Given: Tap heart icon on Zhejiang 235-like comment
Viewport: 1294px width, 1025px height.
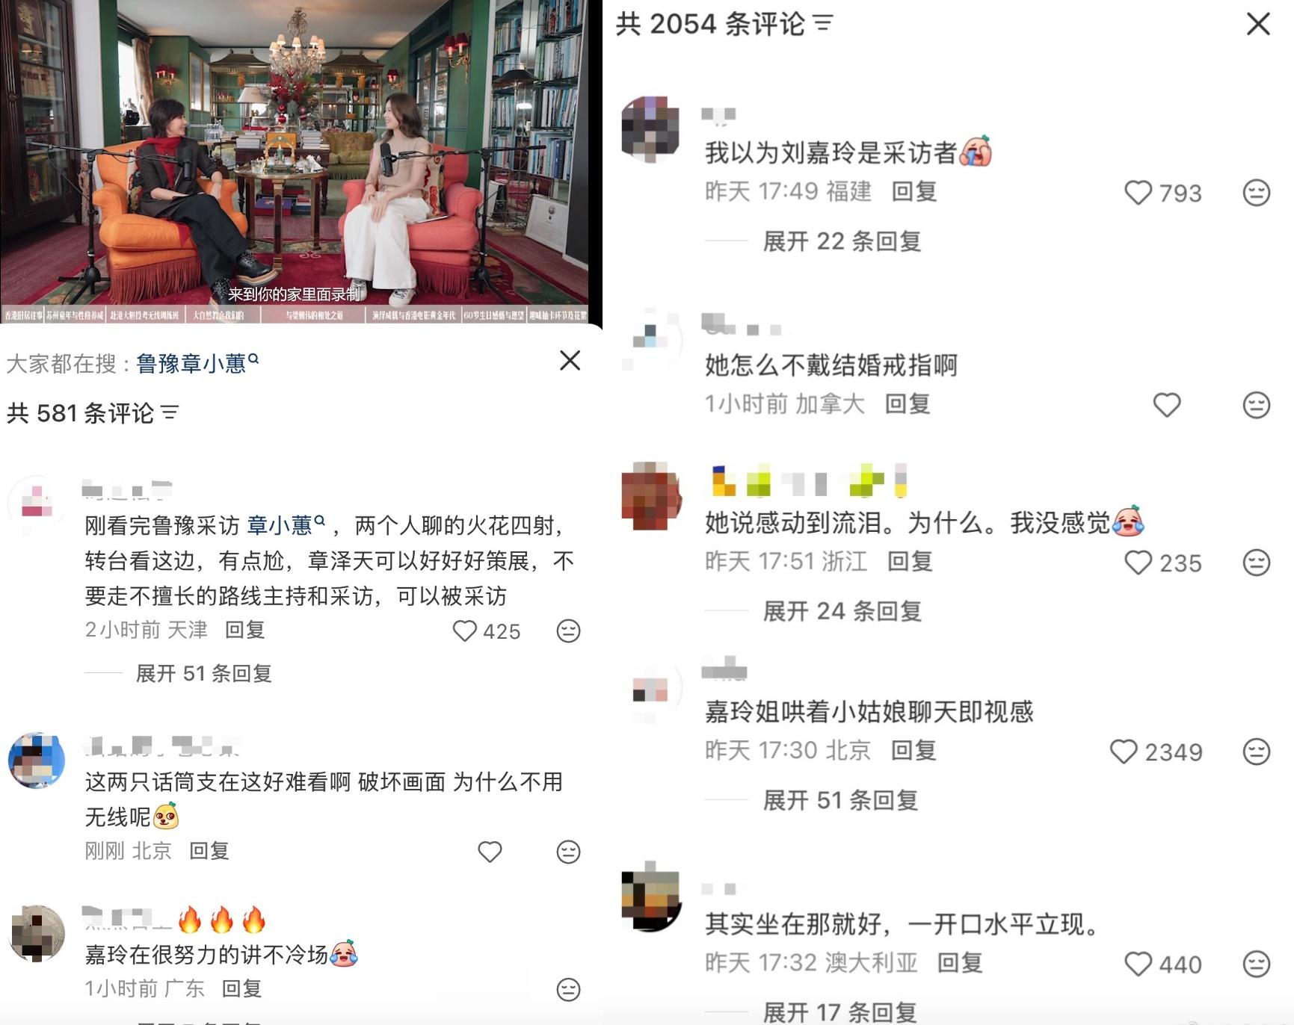Looking at the screenshot, I should (1139, 563).
